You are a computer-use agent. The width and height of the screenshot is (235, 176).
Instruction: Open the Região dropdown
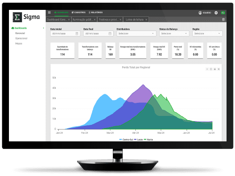click(x=207, y=33)
